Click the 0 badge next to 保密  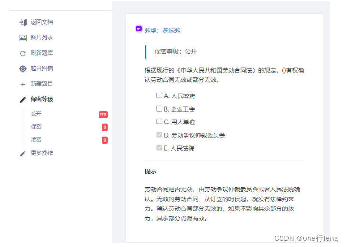pyautogui.click(x=105, y=127)
